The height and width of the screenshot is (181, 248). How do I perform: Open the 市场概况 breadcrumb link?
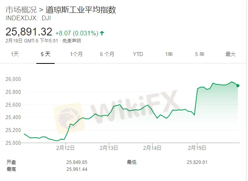(21, 10)
